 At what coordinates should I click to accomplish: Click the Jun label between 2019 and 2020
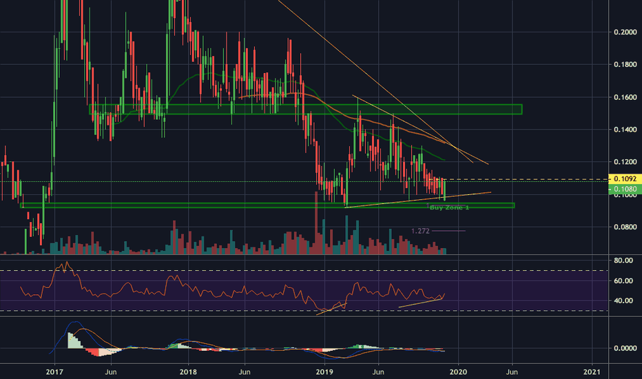pos(378,372)
